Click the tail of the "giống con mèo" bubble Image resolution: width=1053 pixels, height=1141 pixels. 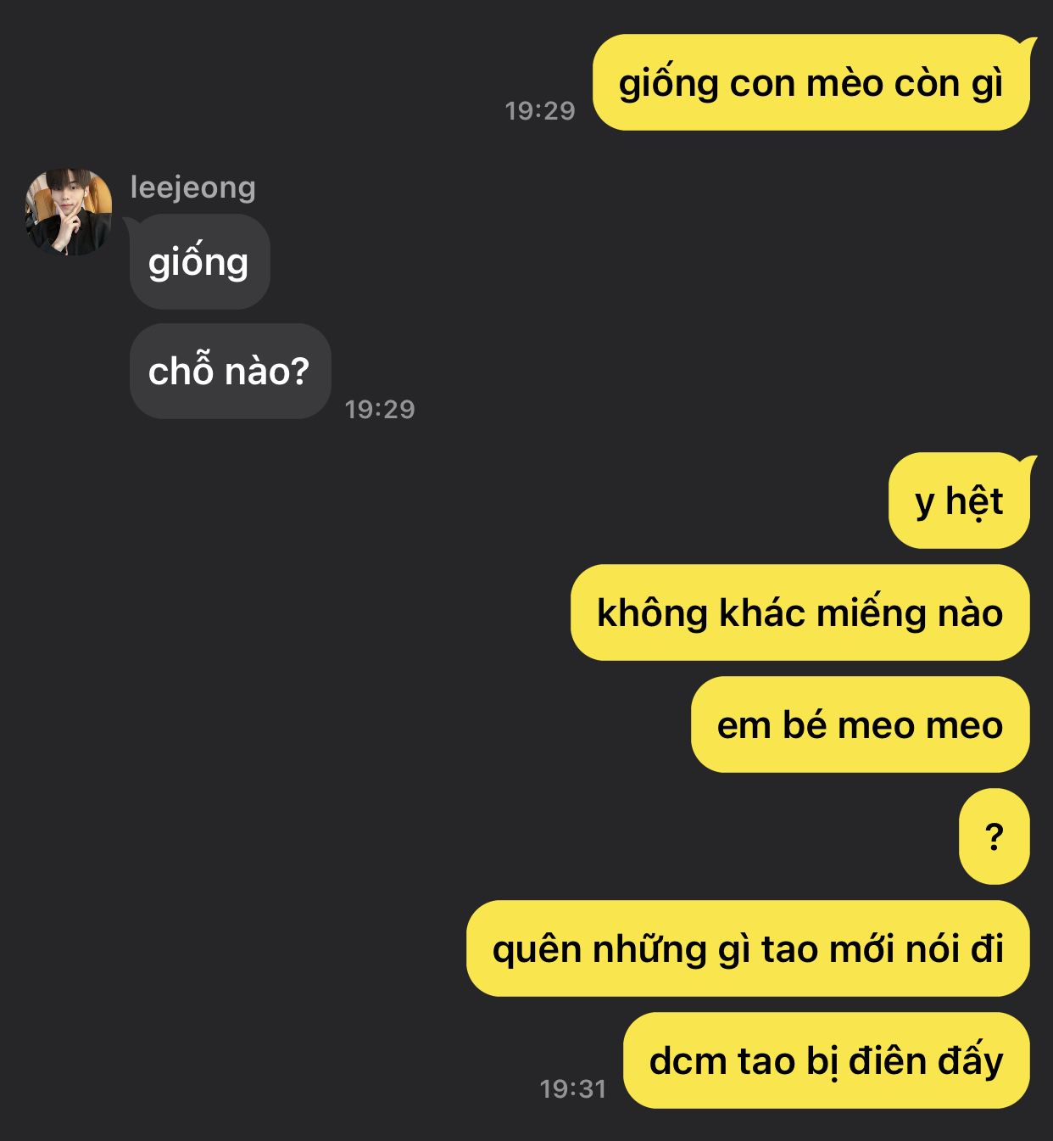[1028, 44]
